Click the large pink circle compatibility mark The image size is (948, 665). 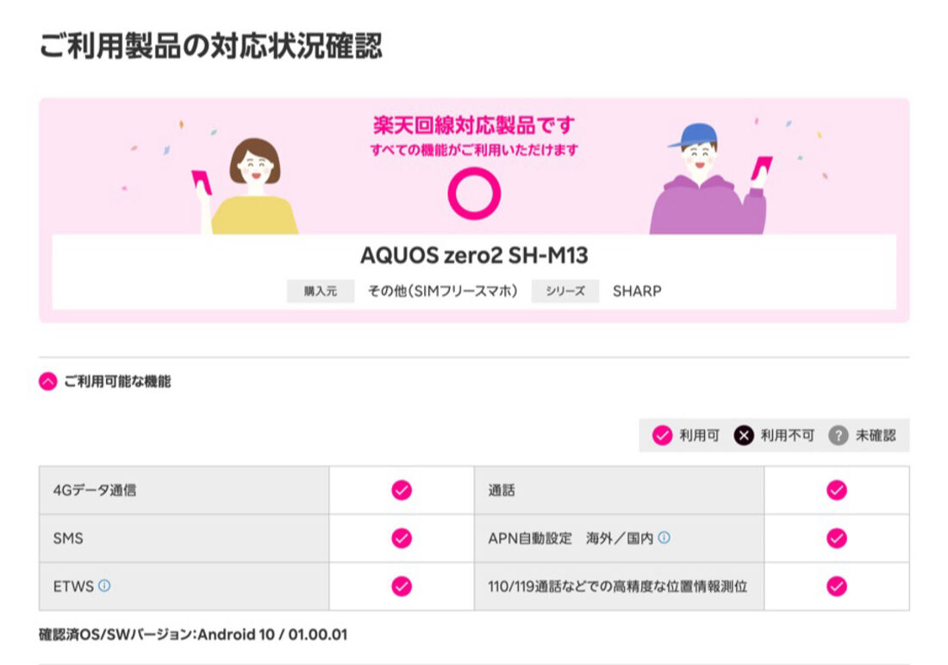pyautogui.click(x=474, y=194)
